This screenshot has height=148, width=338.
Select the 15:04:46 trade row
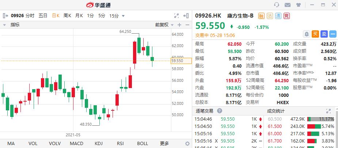(228, 119)
